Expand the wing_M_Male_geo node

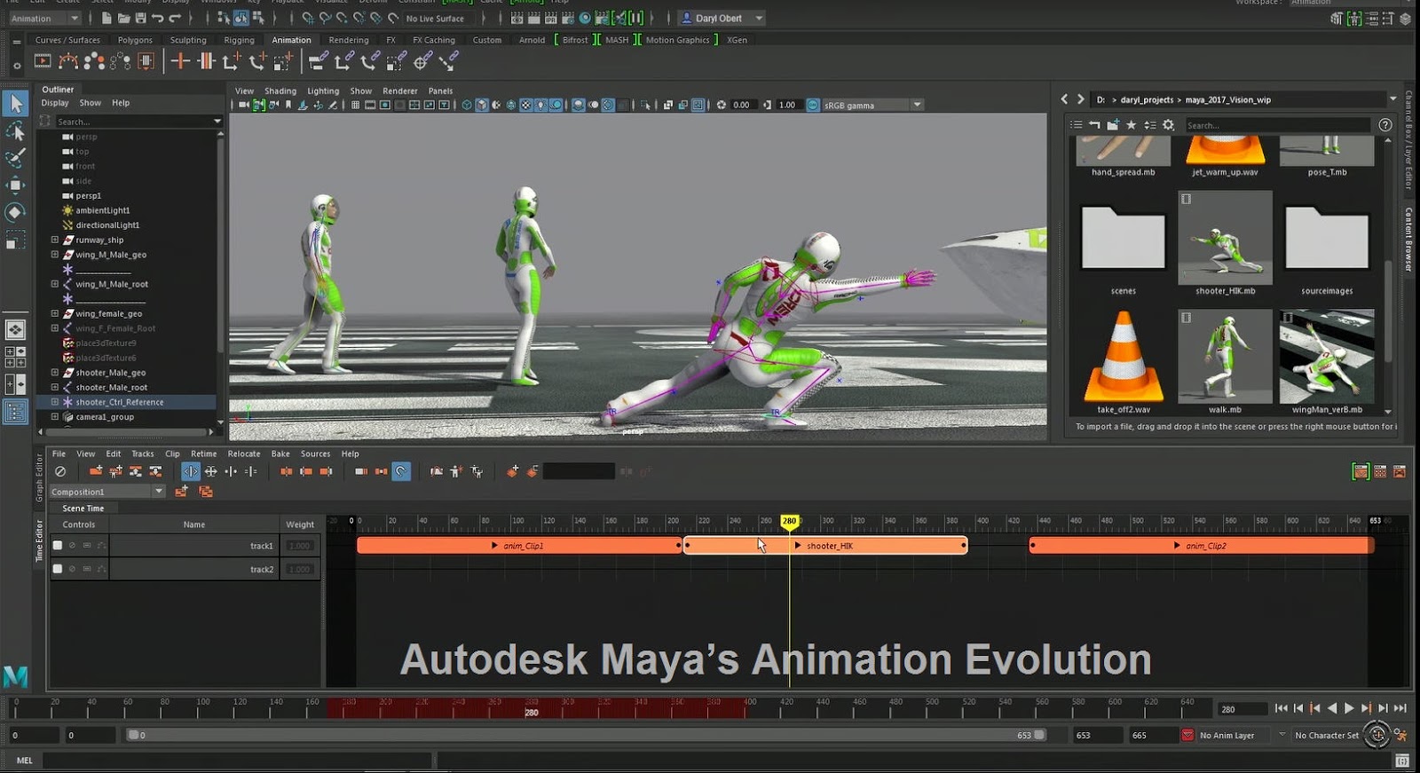click(x=54, y=255)
